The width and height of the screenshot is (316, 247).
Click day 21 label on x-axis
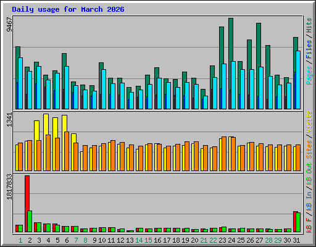[x=204, y=240]
